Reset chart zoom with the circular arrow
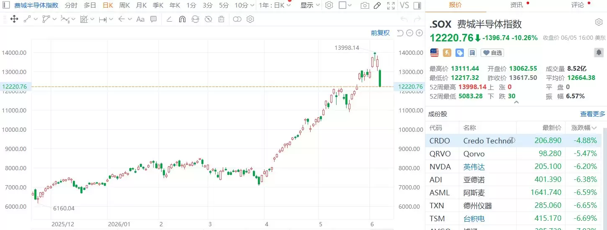Image resolution: width=607 pixels, height=230 pixels. click(x=400, y=33)
